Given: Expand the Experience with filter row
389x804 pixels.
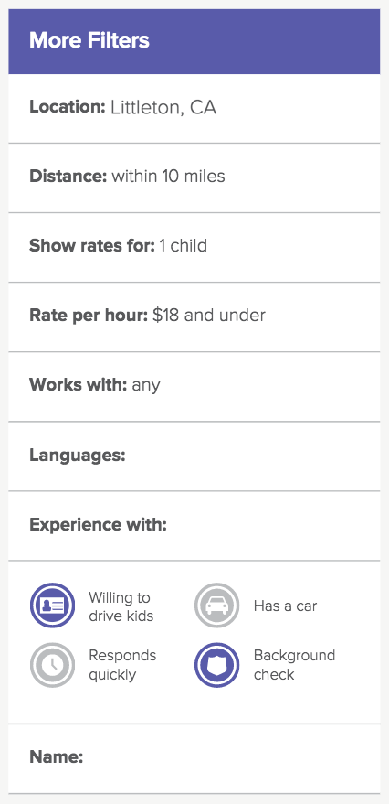Looking at the screenshot, I should pos(194,526).
